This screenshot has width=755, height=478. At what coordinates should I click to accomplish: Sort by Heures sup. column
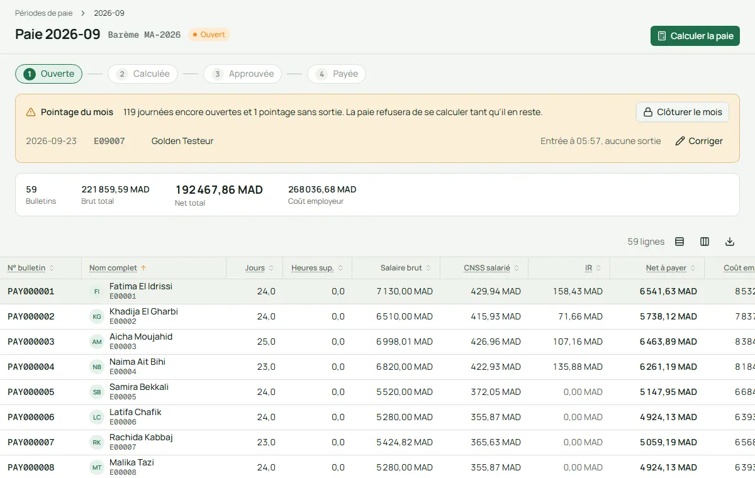318,268
